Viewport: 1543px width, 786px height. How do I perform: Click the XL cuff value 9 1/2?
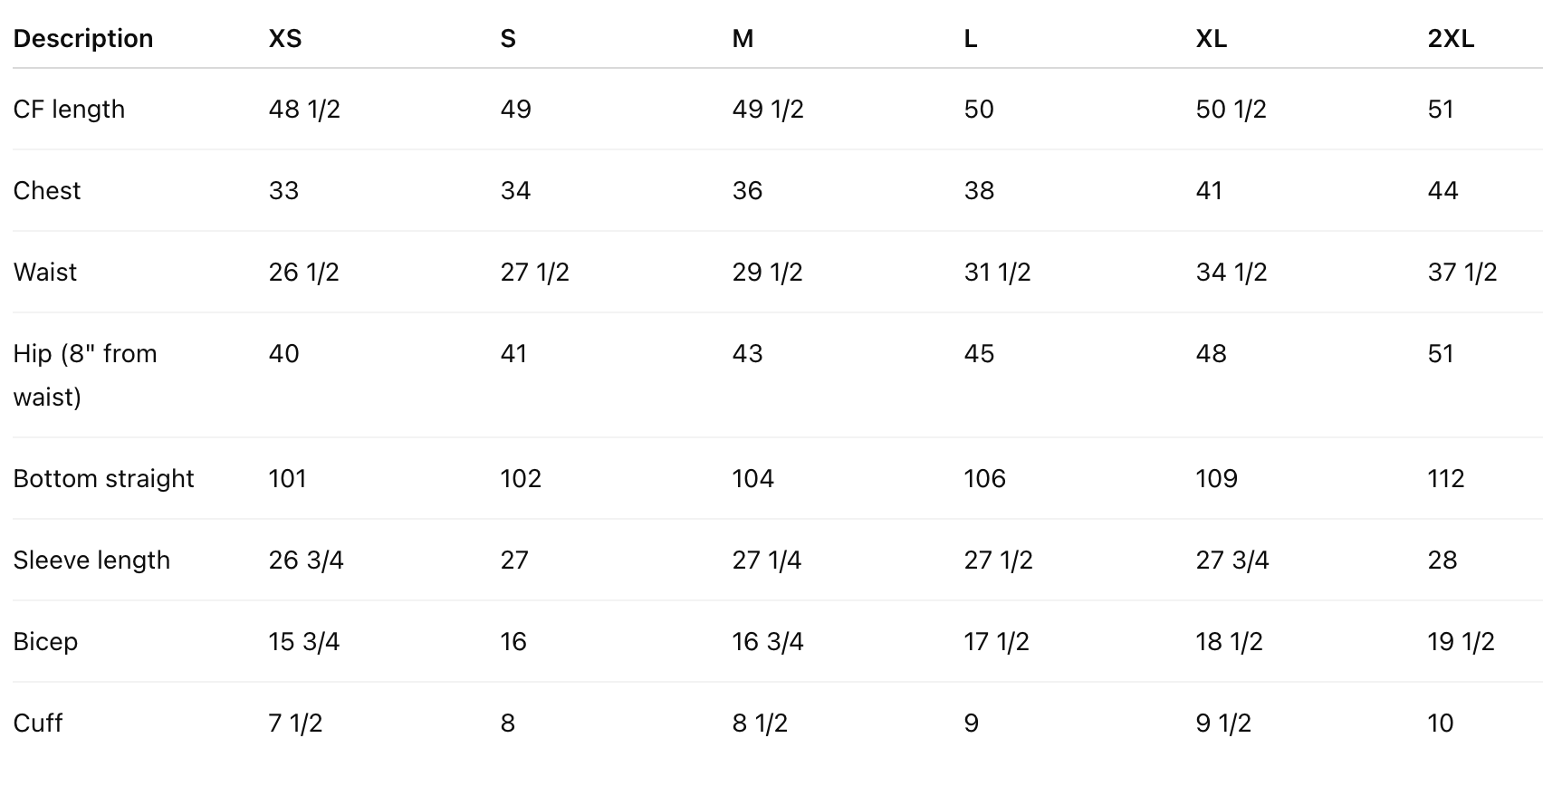(x=1223, y=724)
